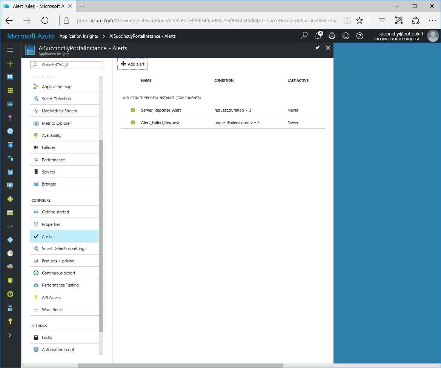Image resolution: width=441 pixels, height=368 pixels.
Task: Click scroll down arrow of menu
Action: (x=101, y=353)
